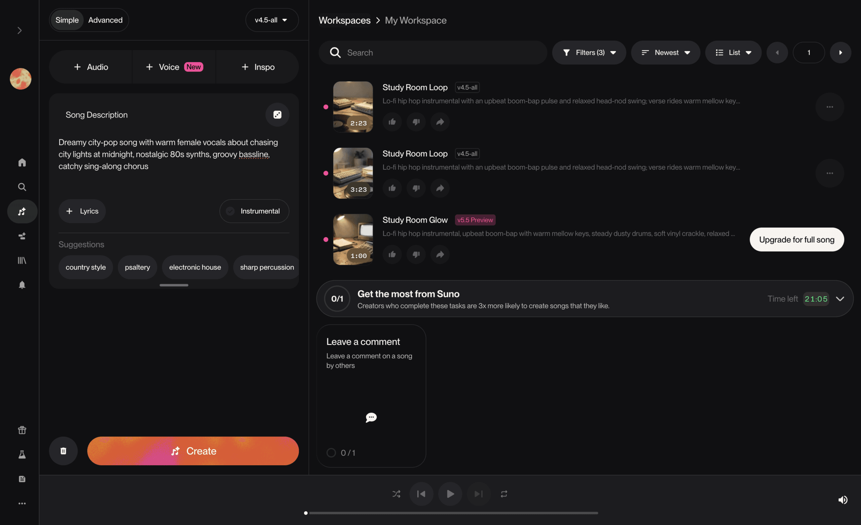The width and height of the screenshot is (861, 525).
Task: Toggle shuffle playback
Action: coord(396,493)
